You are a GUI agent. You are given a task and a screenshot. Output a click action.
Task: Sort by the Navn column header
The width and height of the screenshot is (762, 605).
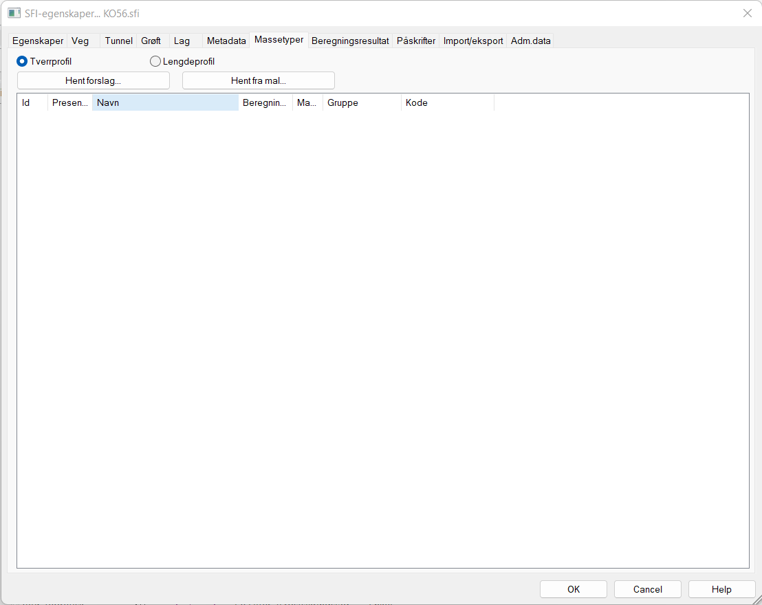pos(165,102)
